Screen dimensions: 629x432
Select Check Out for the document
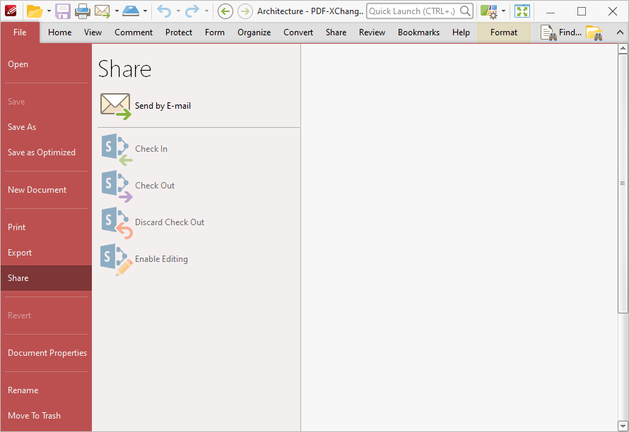[154, 185]
